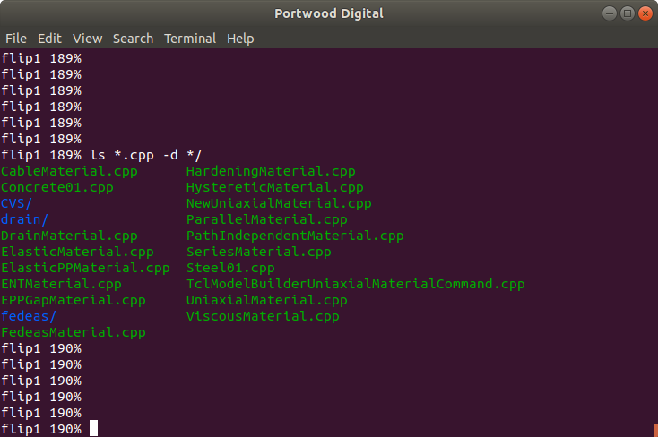
Task: Open the View menu
Action: click(x=87, y=39)
